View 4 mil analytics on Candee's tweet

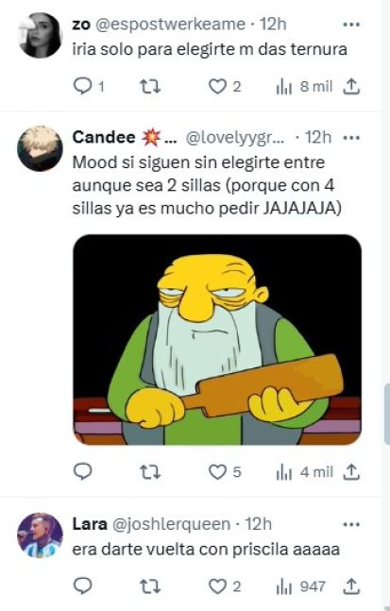click(x=304, y=472)
